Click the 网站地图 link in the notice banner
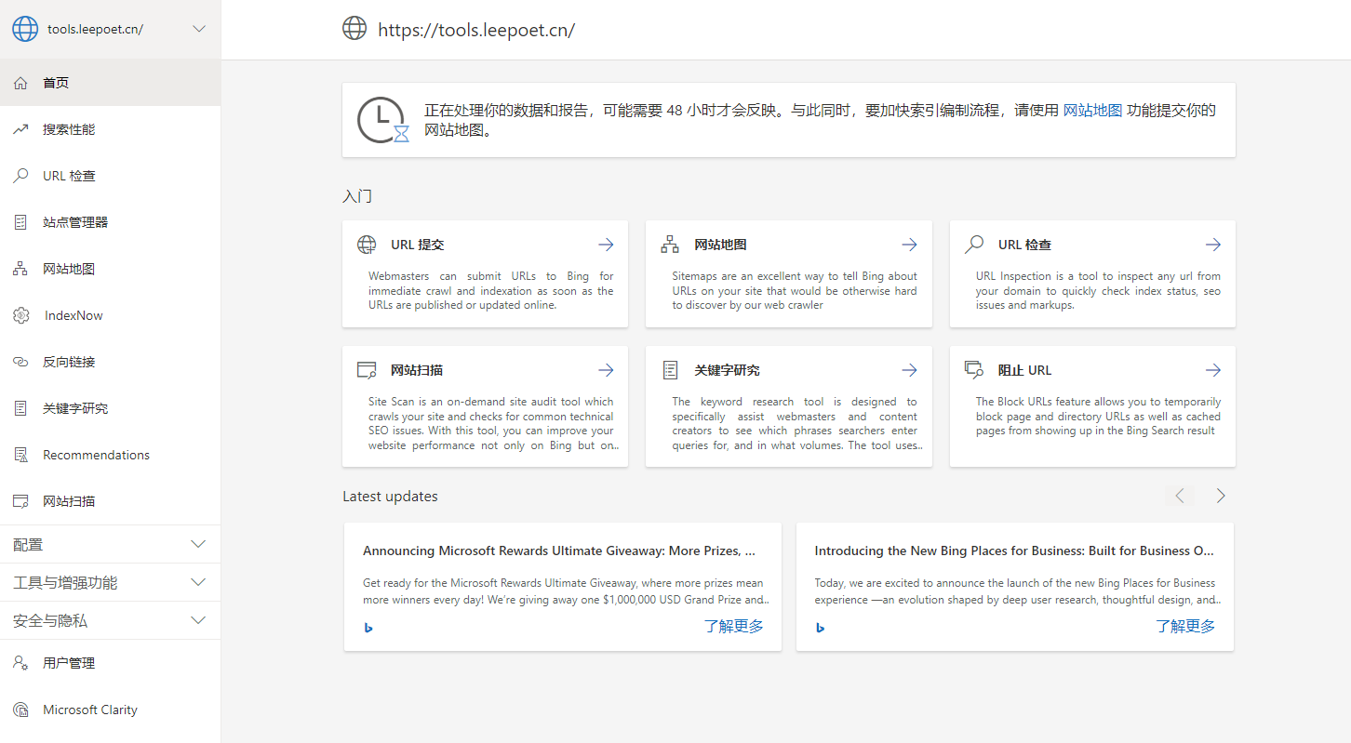1351x743 pixels. 1092,110
